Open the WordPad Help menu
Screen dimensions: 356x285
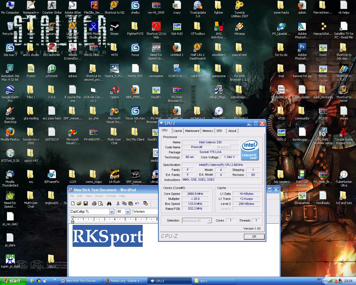[x=122, y=196]
